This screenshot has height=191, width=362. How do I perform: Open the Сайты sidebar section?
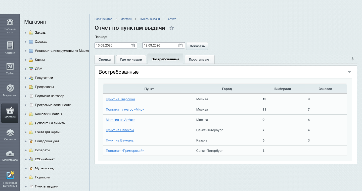coord(10,68)
